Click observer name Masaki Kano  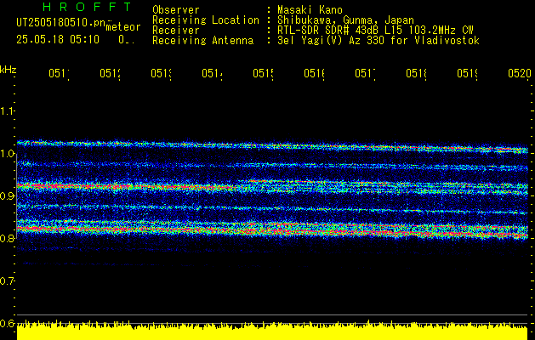[x=310, y=9]
